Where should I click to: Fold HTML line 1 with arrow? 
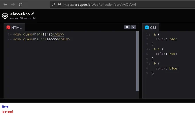point(11,35)
